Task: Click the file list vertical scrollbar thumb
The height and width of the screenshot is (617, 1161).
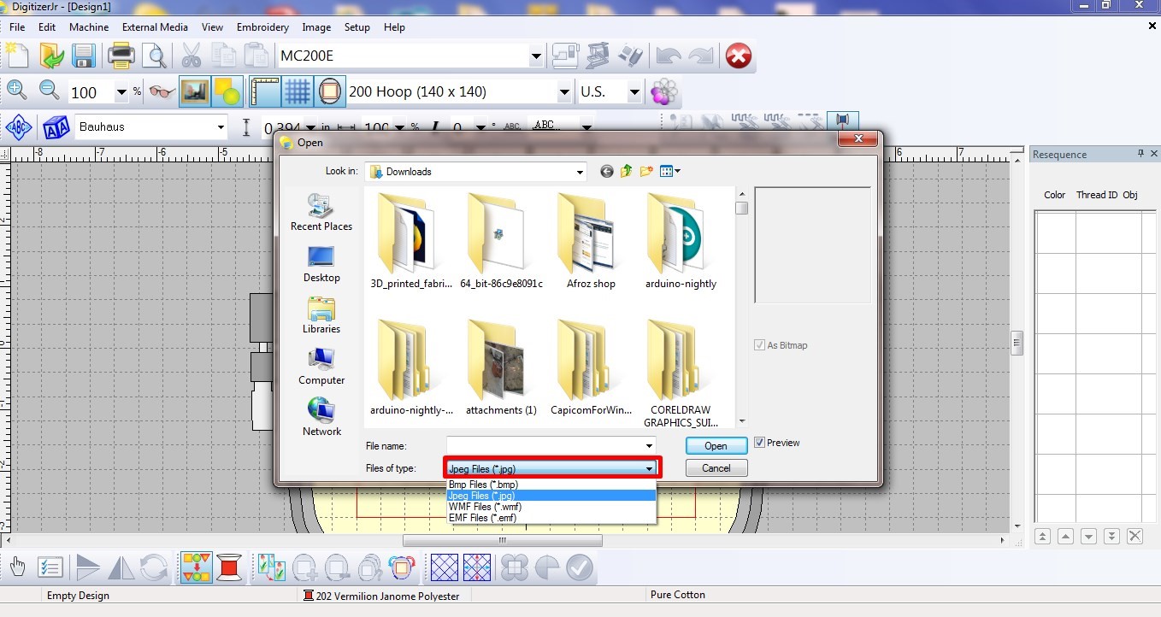Action: [x=741, y=208]
